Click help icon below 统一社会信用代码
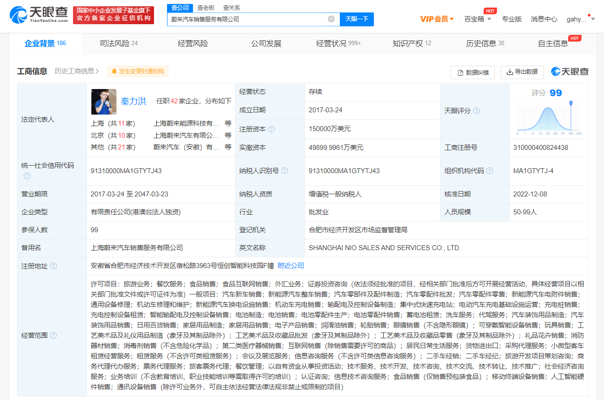Image resolution: width=604 pixels, height=400 pixels. point(27,176)
